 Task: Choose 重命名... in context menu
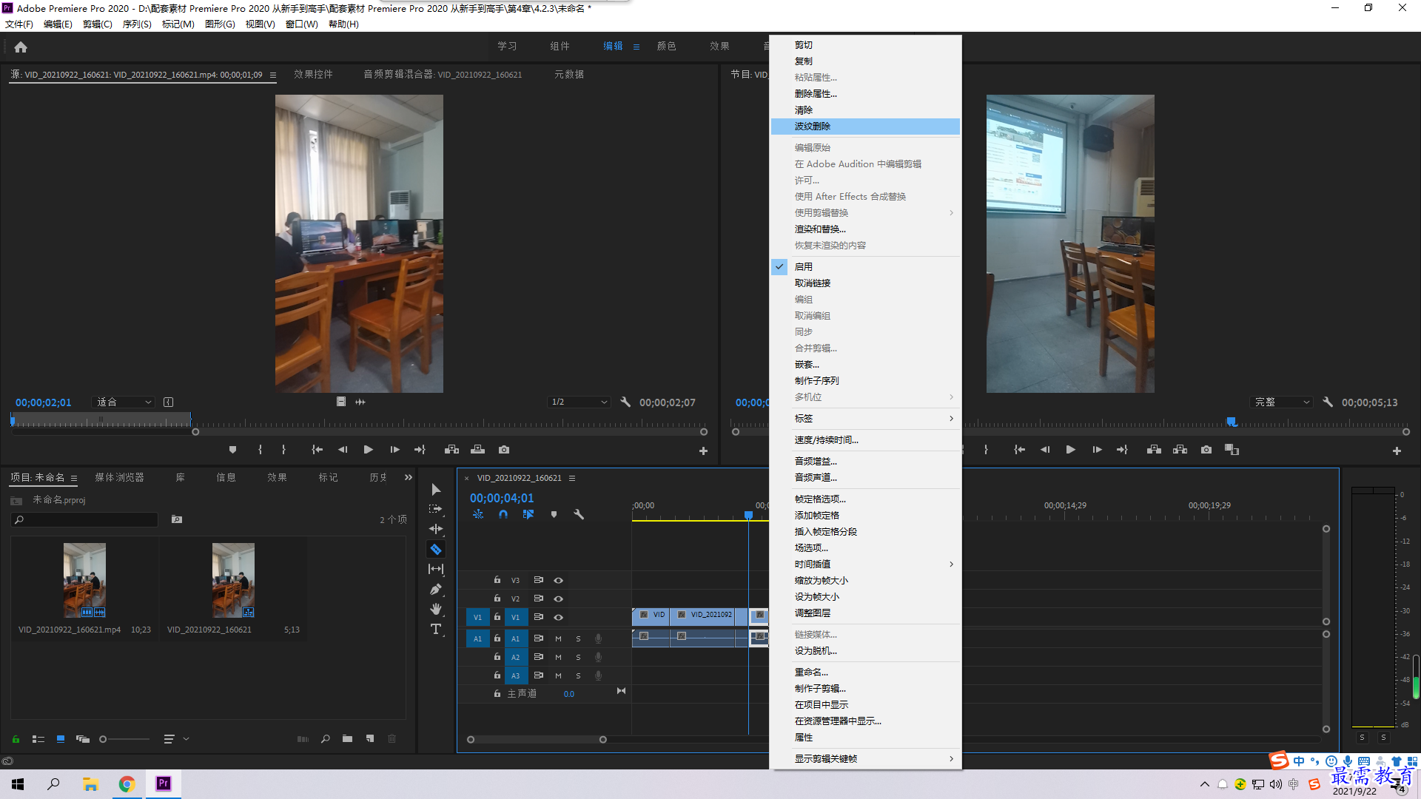[x=866, y=672]
